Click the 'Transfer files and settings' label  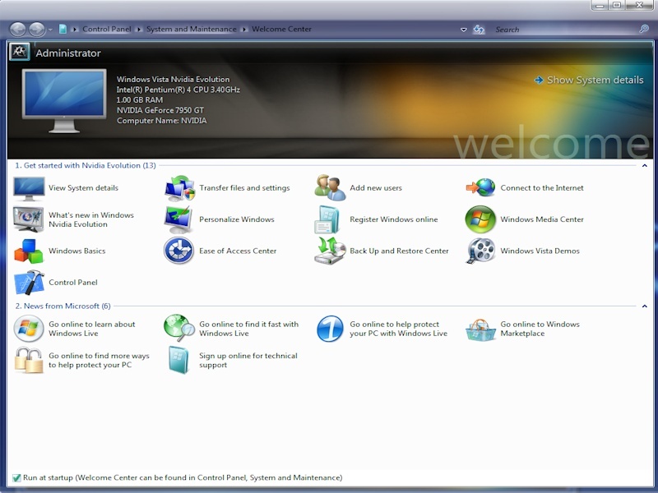coord(244,188)
